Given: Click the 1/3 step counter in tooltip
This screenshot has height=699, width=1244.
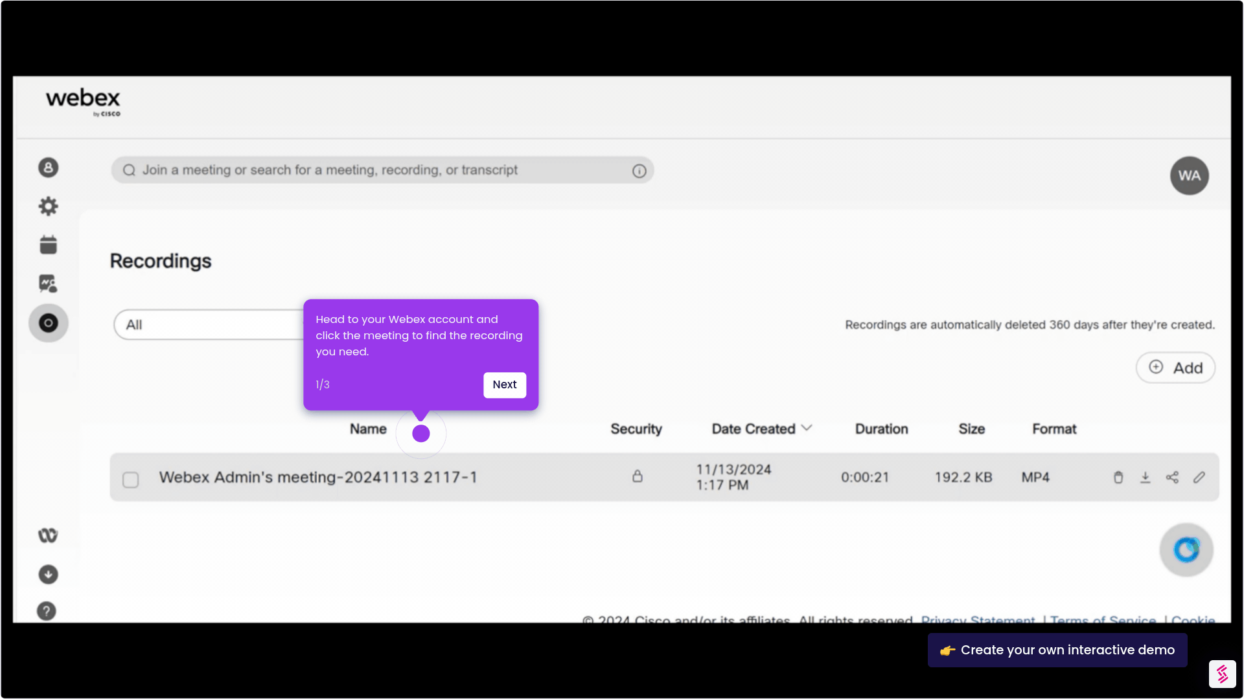Looking at the screenshot, I should [323, 385].
